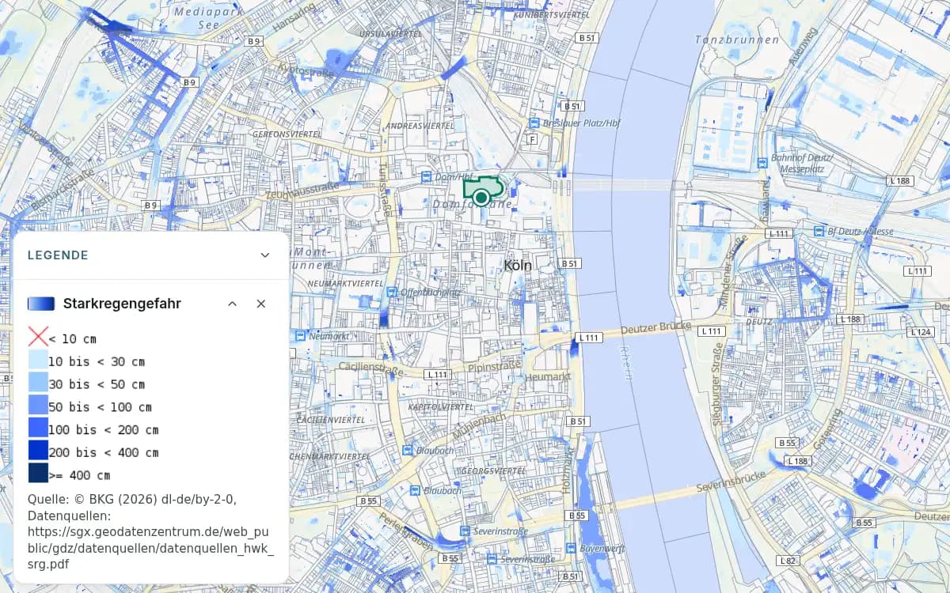The height and width of the screenshot is (593, 950).
Task: Open the geodatenzentrum.de Datenquellen URL
Action: 150,548
